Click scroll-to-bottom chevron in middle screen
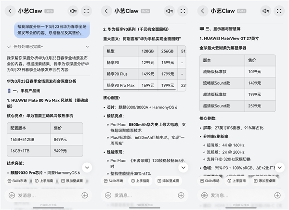The width and height of the screenshot is (289, 210). (x=184, y=167)
